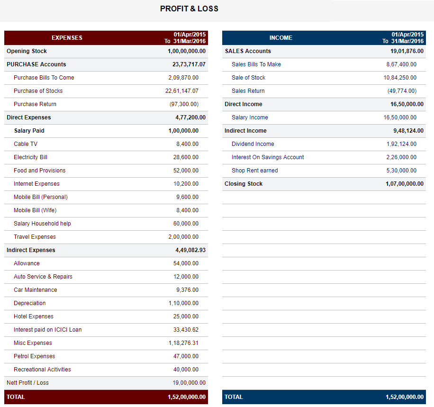
Task: Click Internet Expenses entry
Action: (36, 184)
